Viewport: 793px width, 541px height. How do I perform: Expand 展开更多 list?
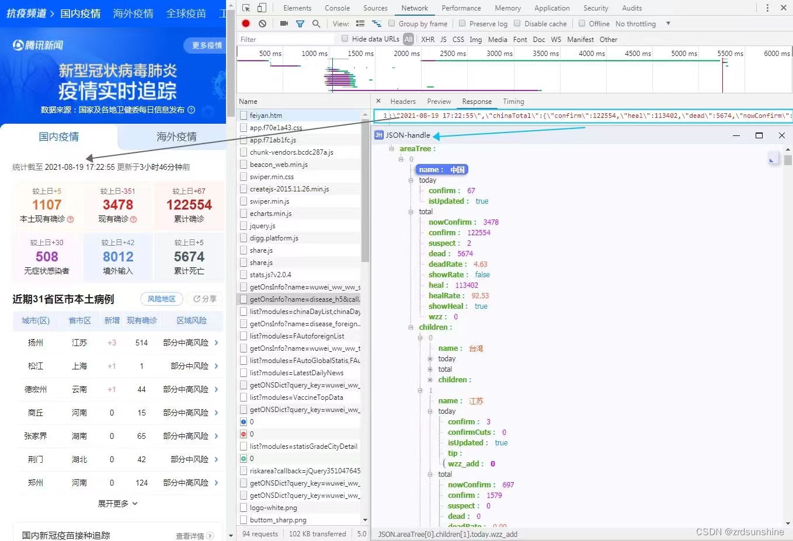coord(118,503)
